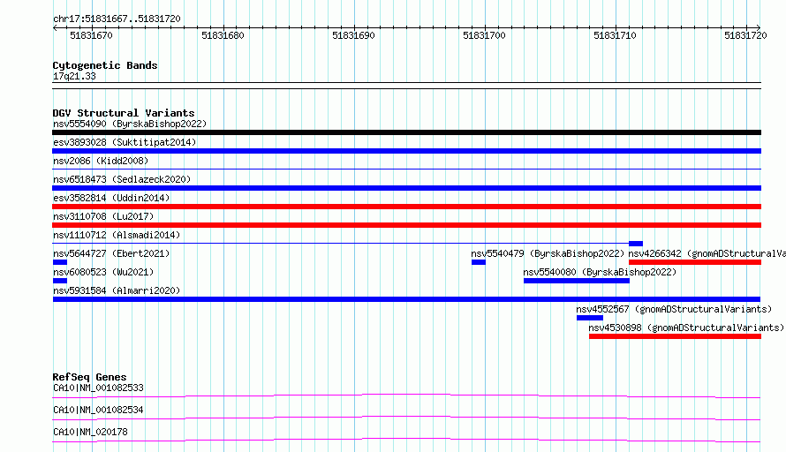Click ruler position 51831700
Viewport: 786px width, 452px height.
(484, 35)
